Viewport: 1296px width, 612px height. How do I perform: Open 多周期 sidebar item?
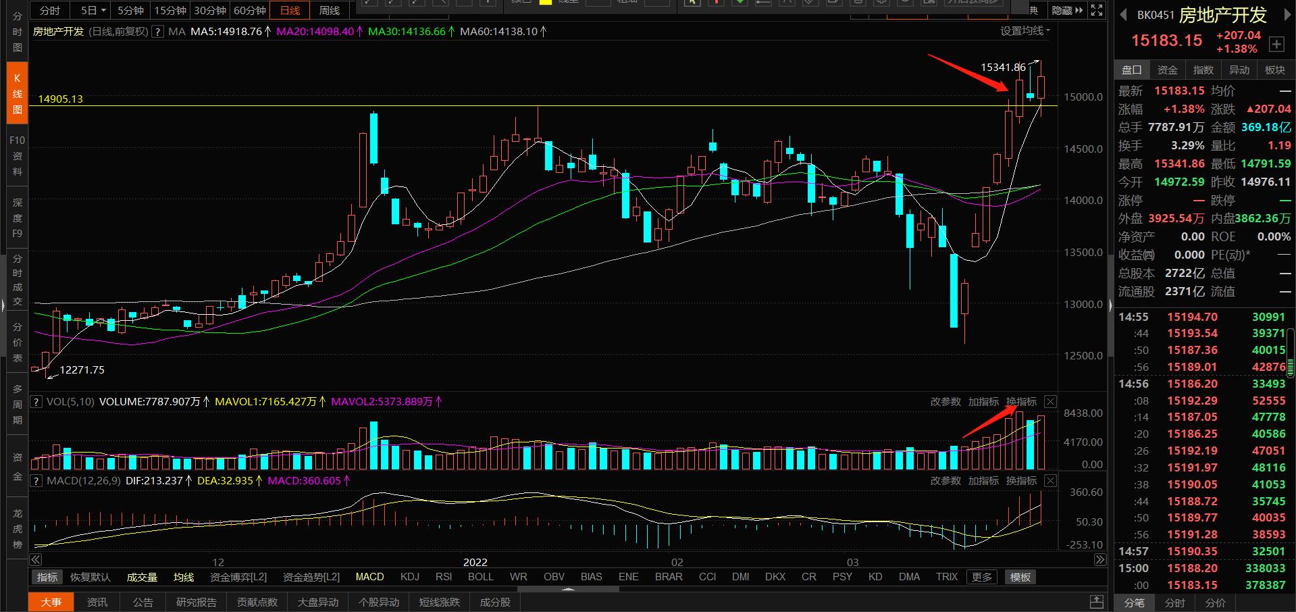(18, 405)
